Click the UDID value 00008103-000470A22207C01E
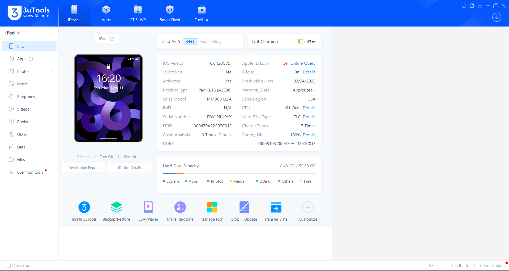509x271 pixels. (286, 144)
